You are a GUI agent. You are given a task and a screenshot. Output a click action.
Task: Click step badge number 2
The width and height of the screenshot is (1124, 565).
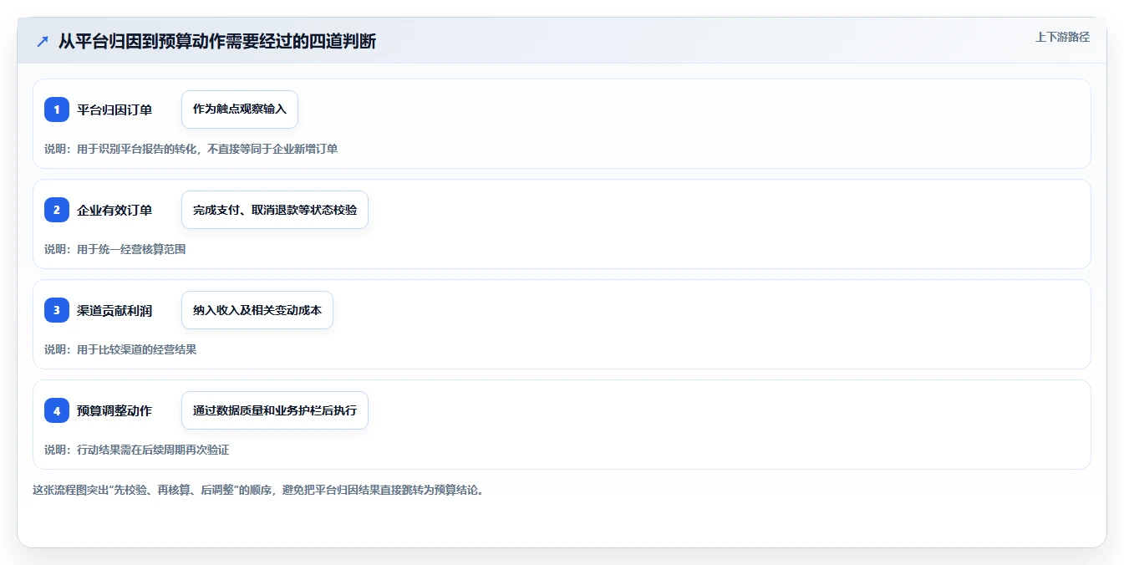point(57,210)
